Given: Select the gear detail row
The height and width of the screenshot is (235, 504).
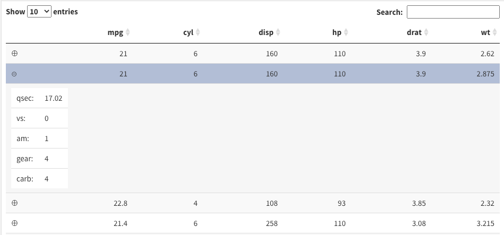Looking at the screenshot, I should pyautogui.click(x=39, y=159).
